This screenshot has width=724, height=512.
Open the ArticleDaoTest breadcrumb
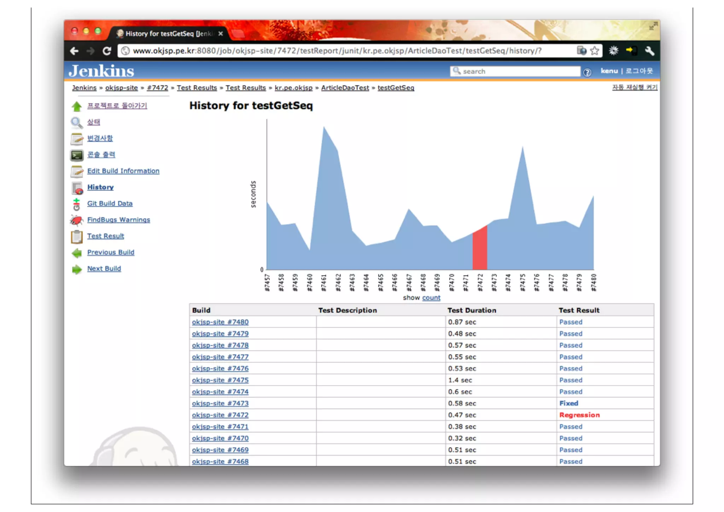(x=345, y=88)
